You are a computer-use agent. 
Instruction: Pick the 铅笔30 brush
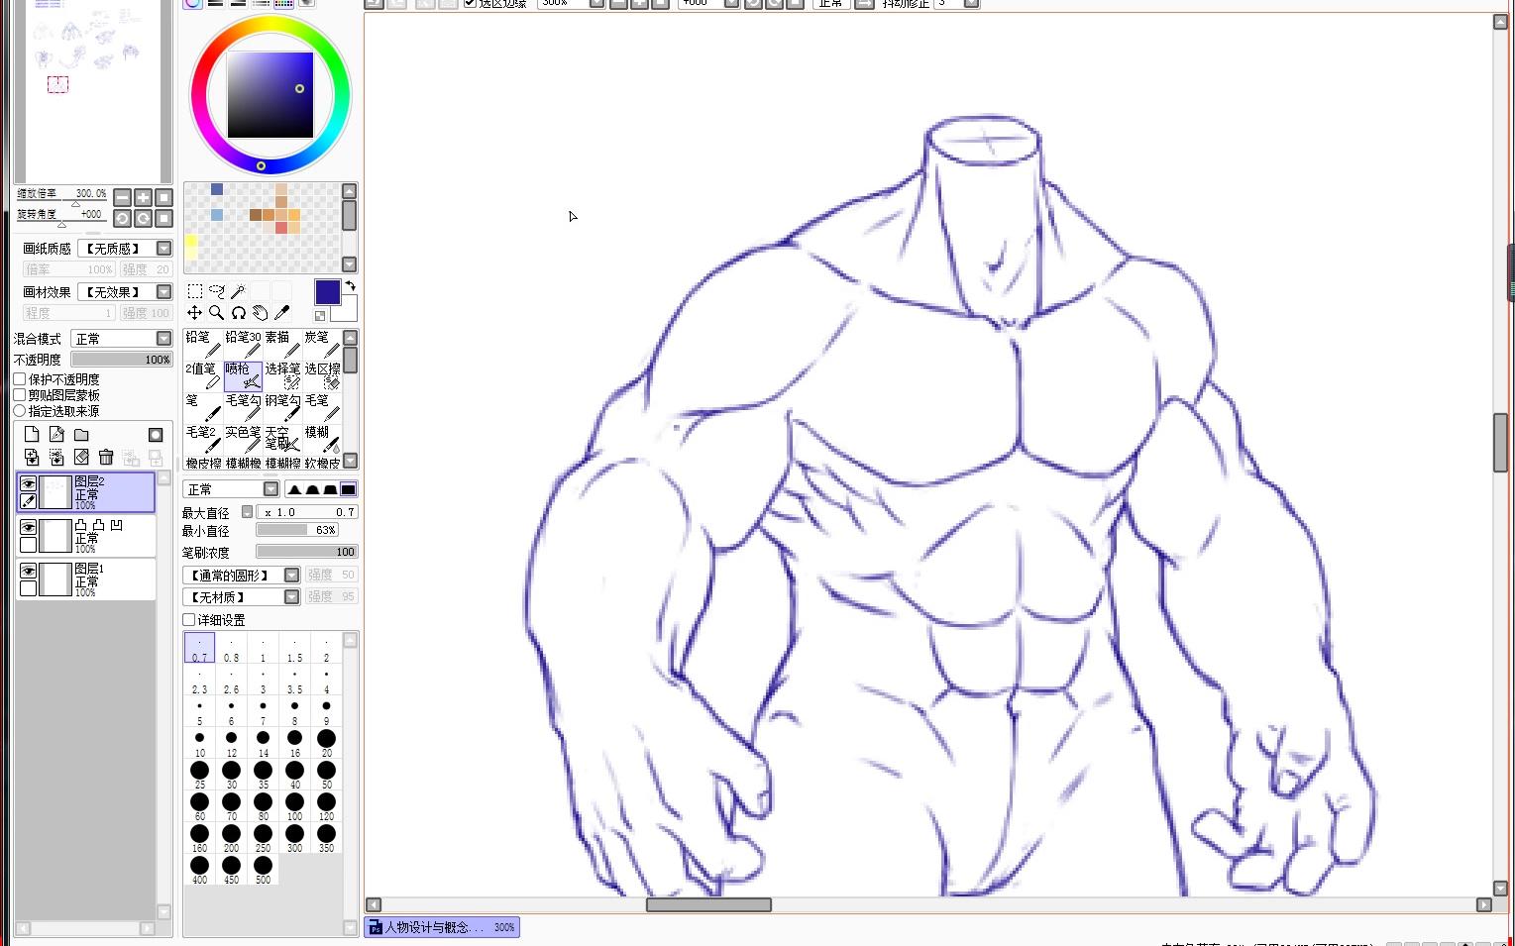pyautogui.click(x=243, y=345)
